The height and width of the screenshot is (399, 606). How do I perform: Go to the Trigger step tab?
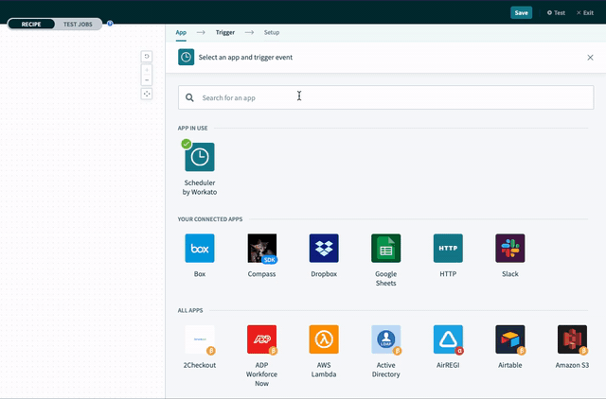click(225, 32)
